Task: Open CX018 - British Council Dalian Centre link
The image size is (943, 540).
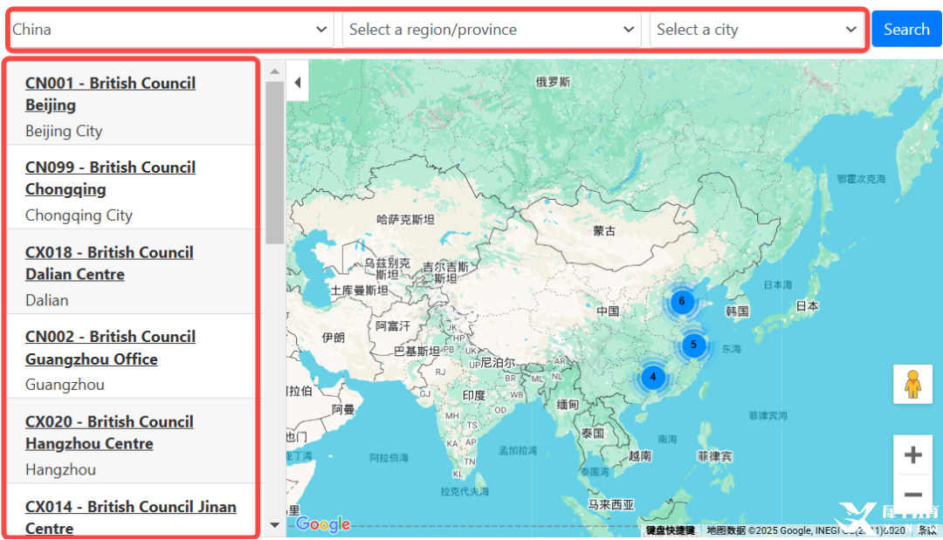Action: coord(109,263)
